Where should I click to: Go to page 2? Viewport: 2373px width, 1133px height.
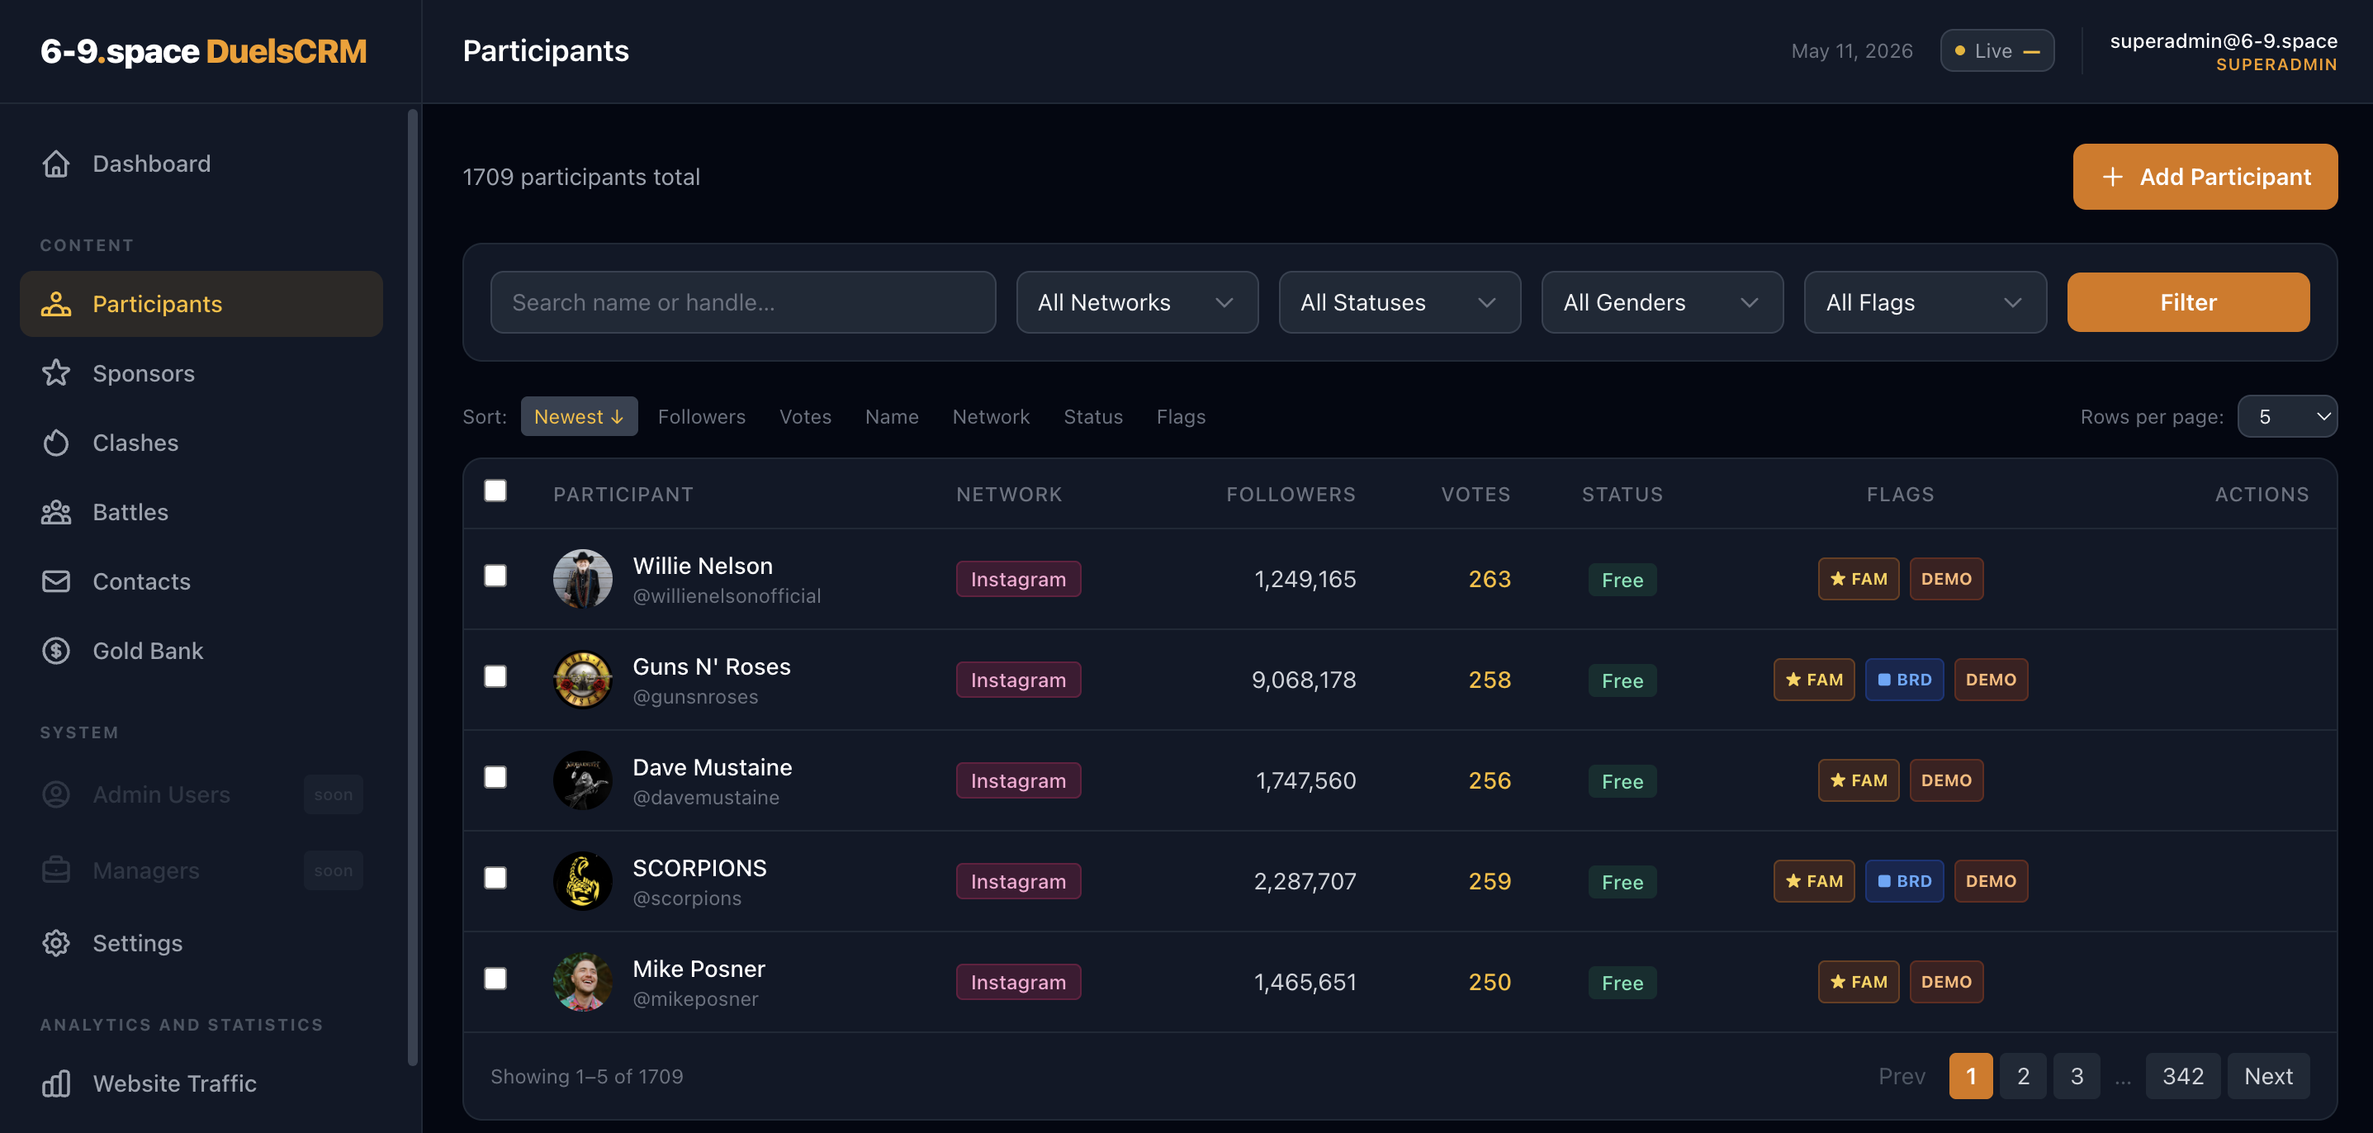(2023, 1076)
